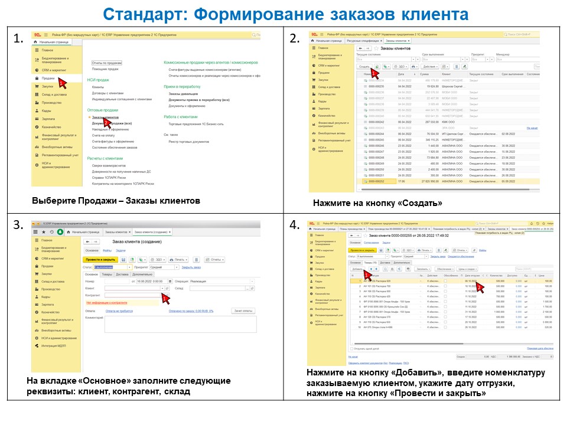The image size is (567, 425).
Task: Go forward with right arrow in step 2 list
Action: pos(367,48)
